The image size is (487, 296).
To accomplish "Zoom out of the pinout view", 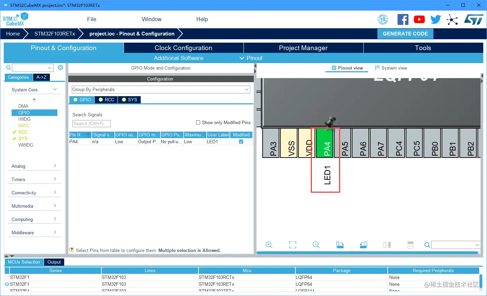I will tap(316, 245).
